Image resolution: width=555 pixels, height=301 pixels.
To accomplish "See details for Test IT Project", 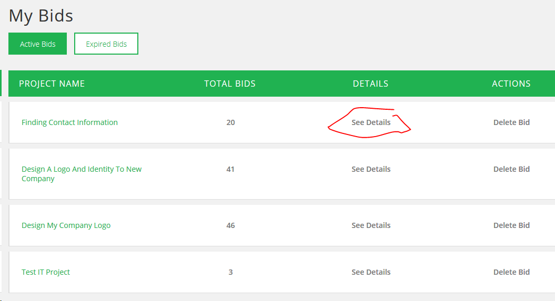I will (371, 272).
